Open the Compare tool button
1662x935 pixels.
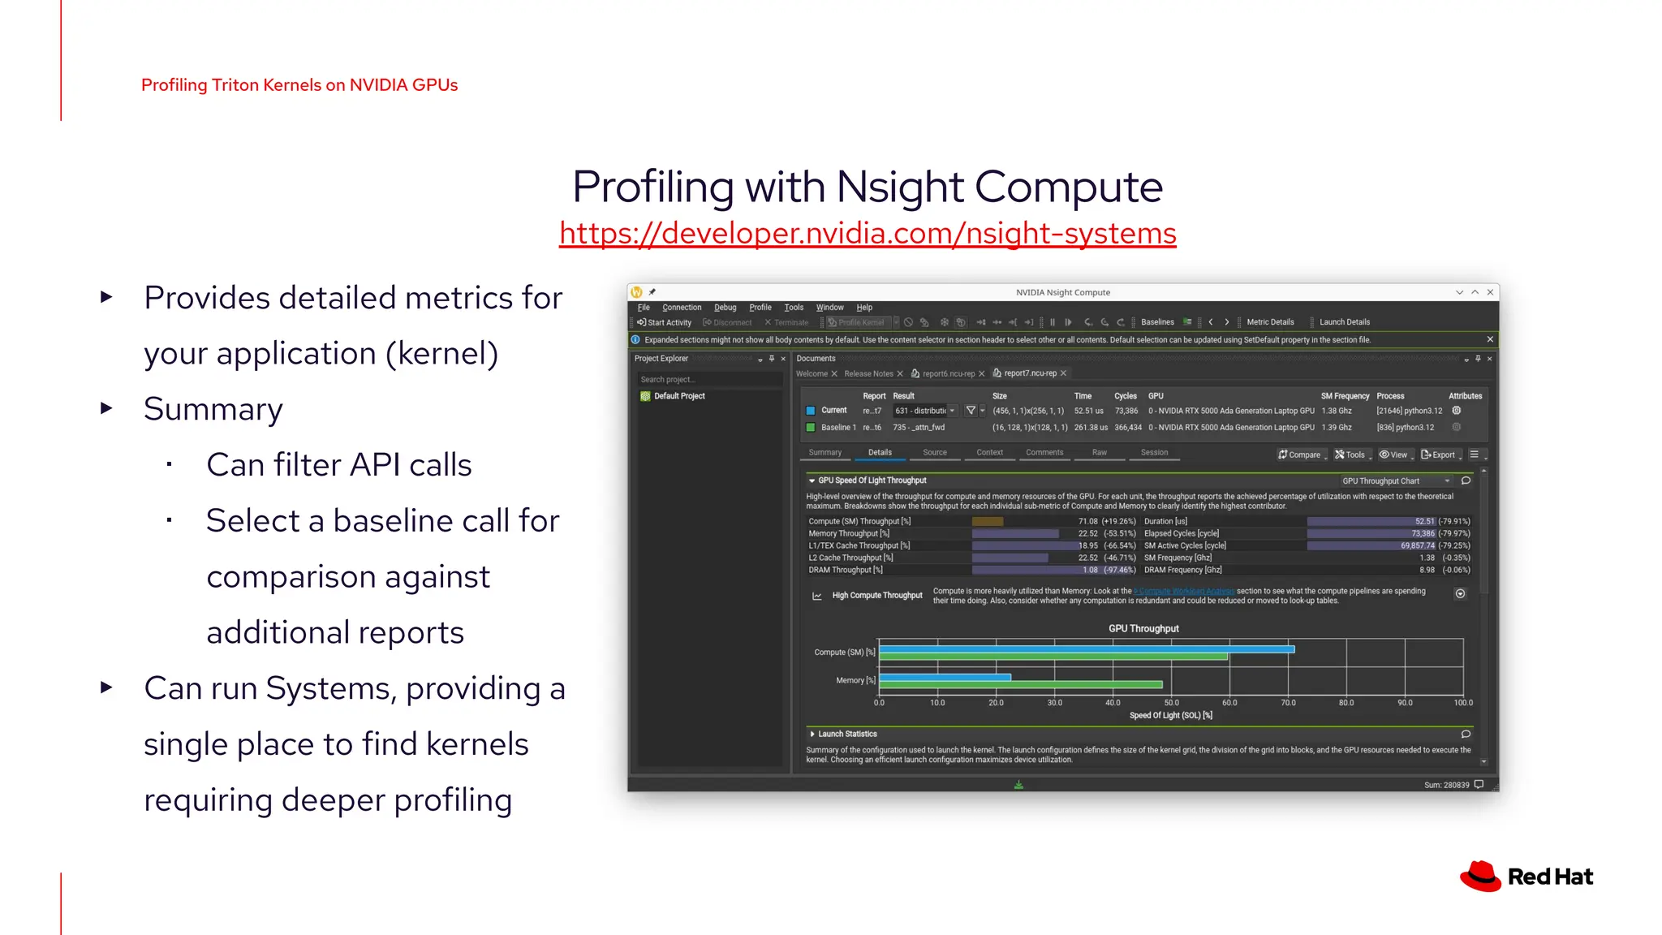pyautogui.click(x=1300, y=455)
